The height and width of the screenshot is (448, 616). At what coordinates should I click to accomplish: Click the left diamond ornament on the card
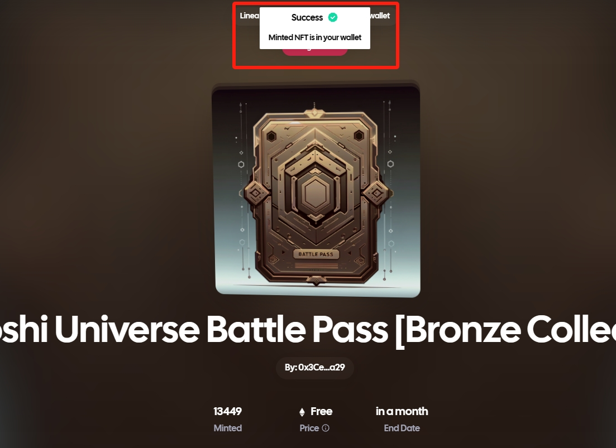tap(256, 192)
